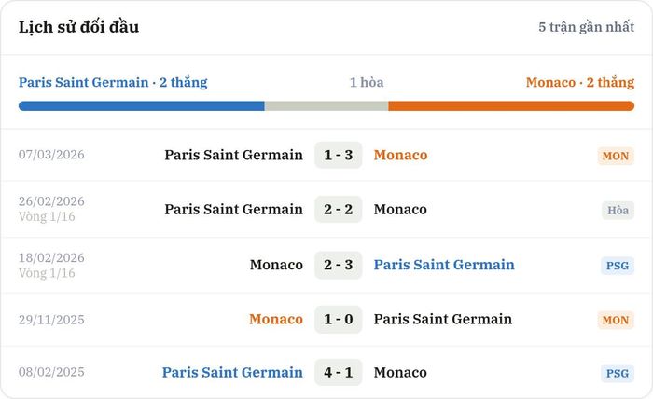Select the 2 - 3 score box
653x399 pixels.
[338, 265]
